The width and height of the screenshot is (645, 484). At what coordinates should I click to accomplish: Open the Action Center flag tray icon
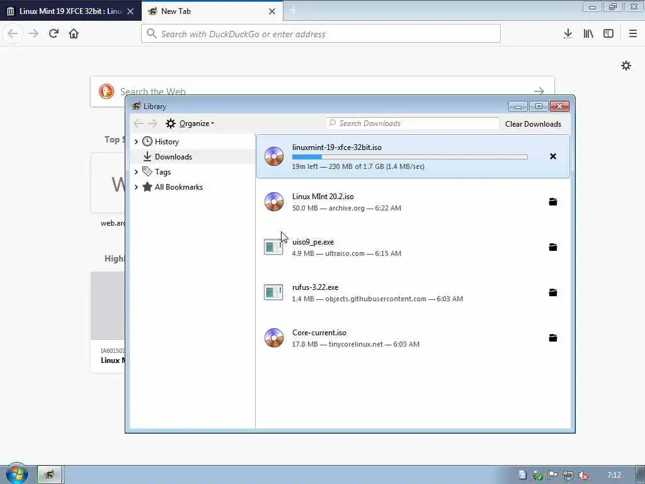(552, 475)
